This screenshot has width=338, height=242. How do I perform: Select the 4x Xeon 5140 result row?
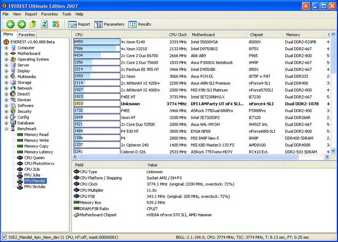[202, 42]
